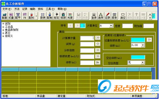This screenshot has width=159, height=99.
Task: Click the 样品量 status bar entry
Action: tap(46, 96)
